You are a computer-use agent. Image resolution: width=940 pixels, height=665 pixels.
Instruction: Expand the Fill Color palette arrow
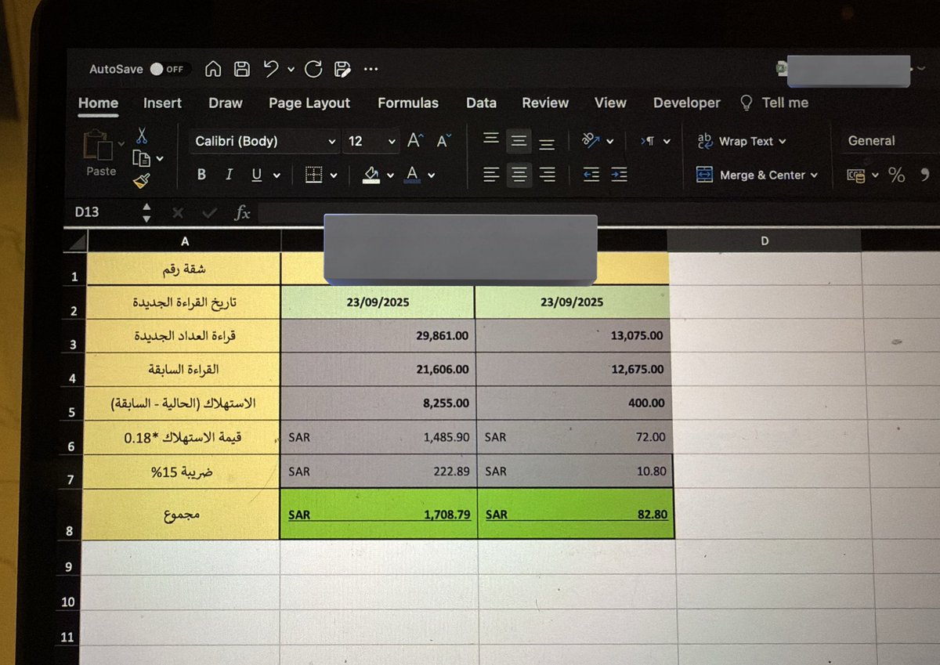click(390, 175)
